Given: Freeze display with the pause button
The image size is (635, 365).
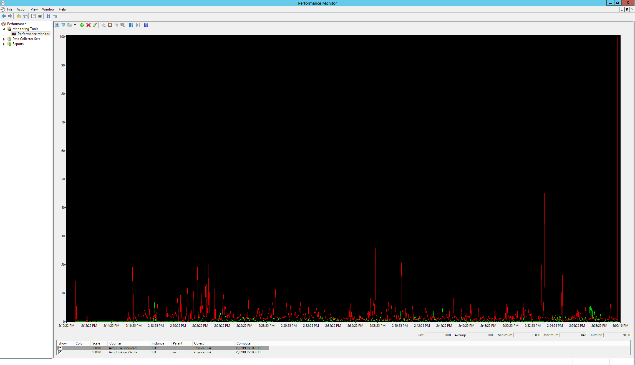Looking at the screenshot, I should (x=131, y=25).
